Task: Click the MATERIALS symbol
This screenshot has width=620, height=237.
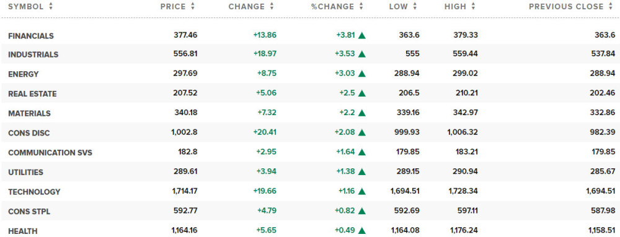Action: (x=29, y=114)
